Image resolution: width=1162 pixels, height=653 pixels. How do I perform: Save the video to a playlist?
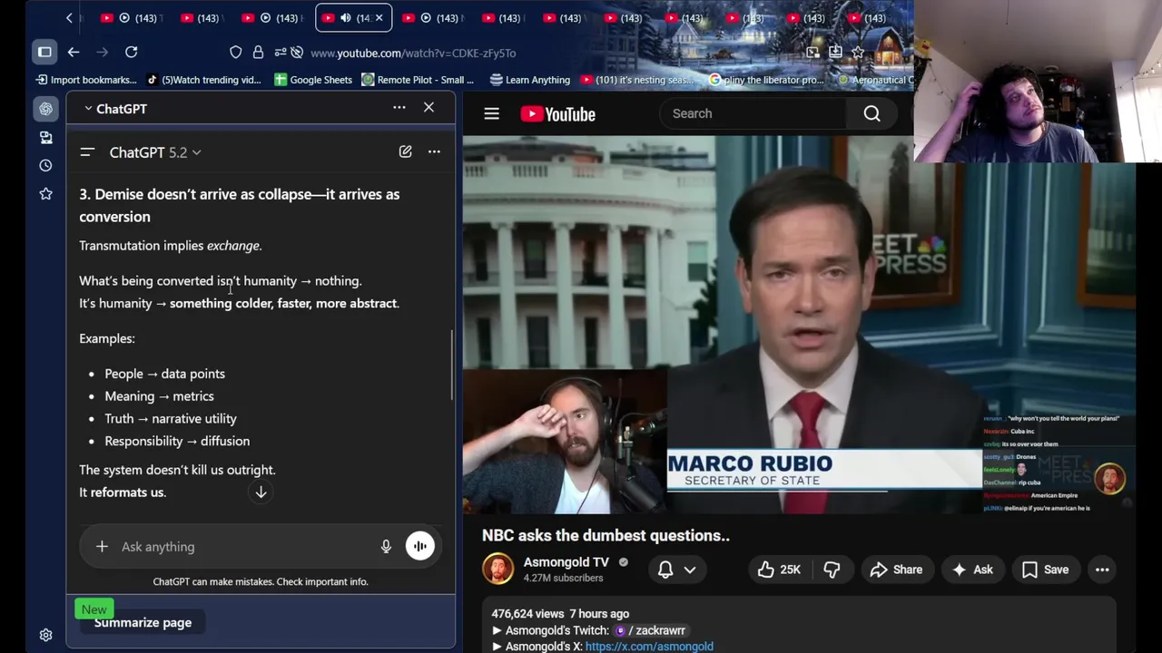pos(1045,570)
